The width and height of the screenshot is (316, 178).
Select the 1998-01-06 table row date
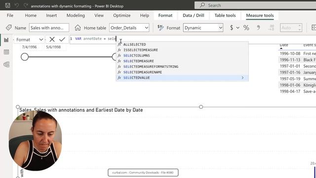(x=290, y=85)
